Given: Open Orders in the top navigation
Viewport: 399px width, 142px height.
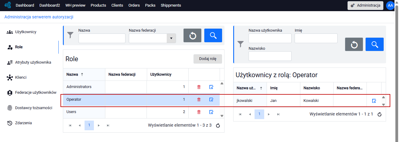Looking at the screenshot, I should 134,5.
